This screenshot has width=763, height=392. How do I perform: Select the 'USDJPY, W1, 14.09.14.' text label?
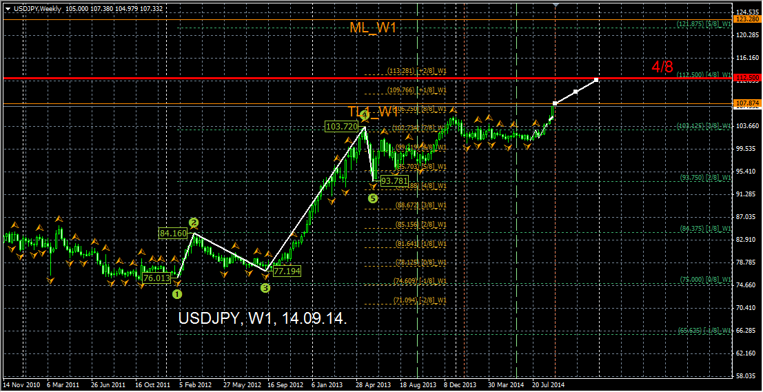262,320
